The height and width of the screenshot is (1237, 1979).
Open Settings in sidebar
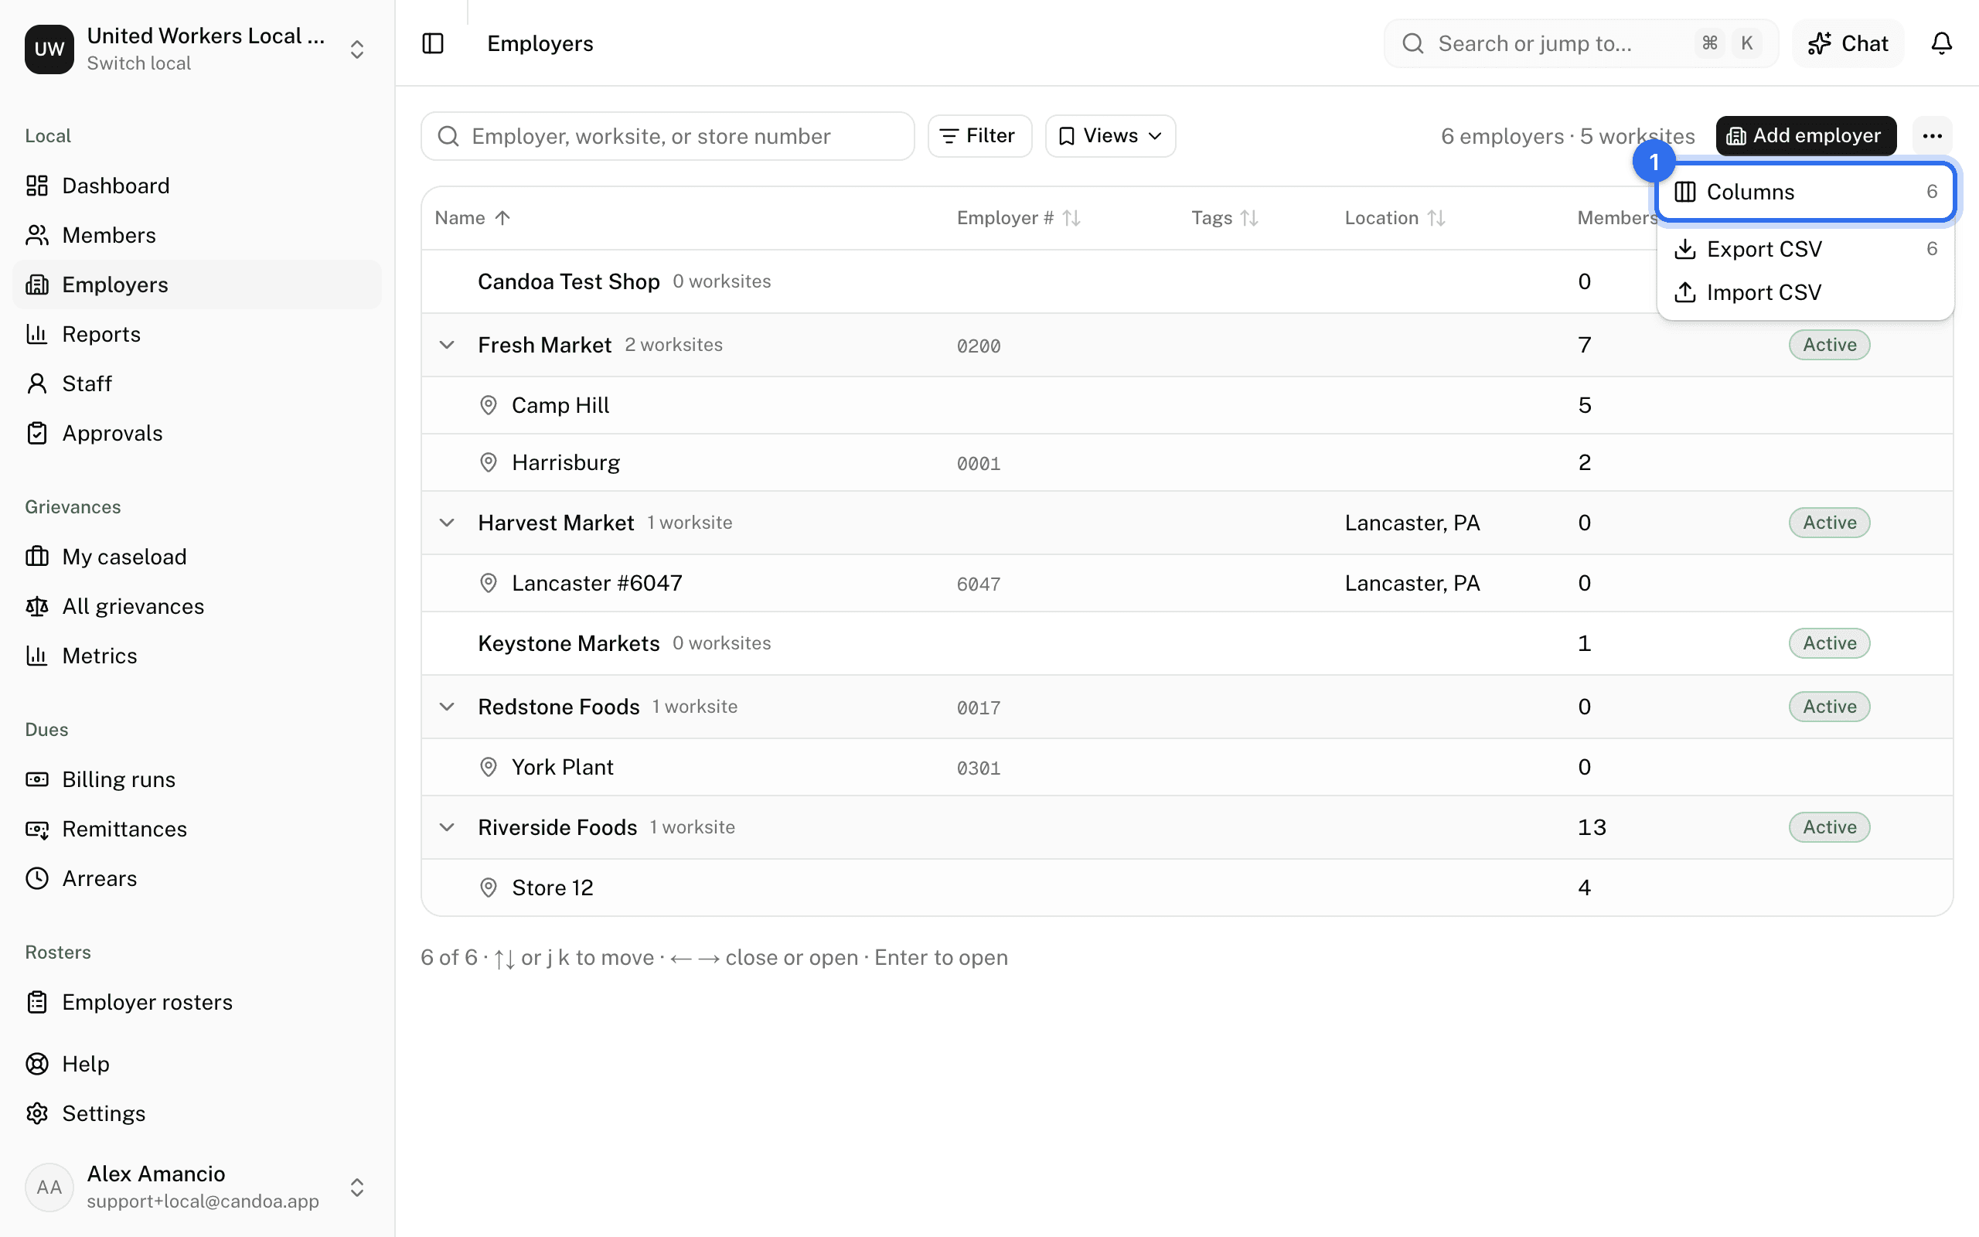pos(197,1113)
